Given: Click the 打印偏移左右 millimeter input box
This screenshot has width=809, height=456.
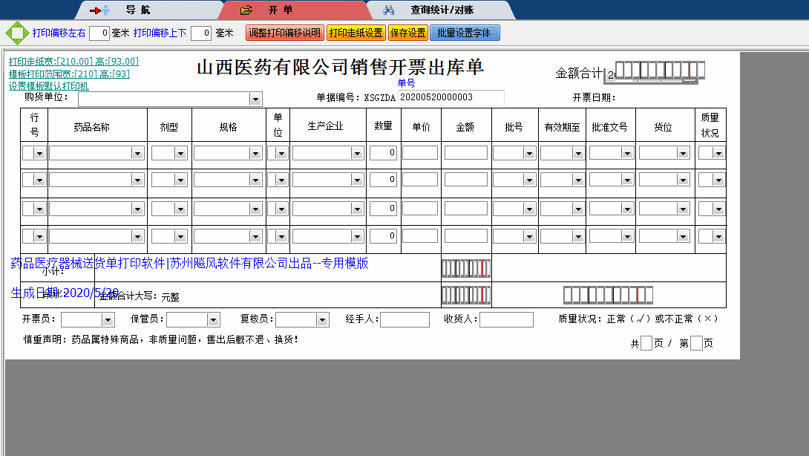Looking at the screenshot, I should pyautogui.click(x=99, y=33).
